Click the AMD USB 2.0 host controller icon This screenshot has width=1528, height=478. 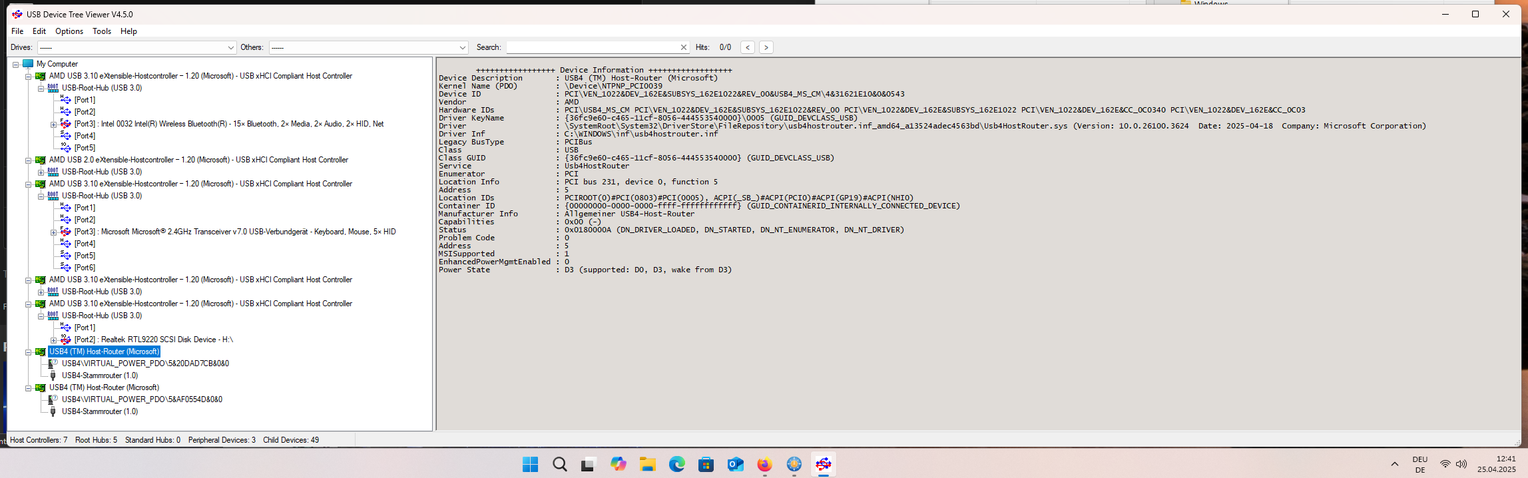[41, 160]
